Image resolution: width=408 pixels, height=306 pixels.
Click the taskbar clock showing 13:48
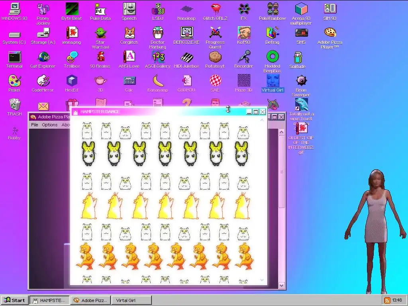click(x=397, y=300)
